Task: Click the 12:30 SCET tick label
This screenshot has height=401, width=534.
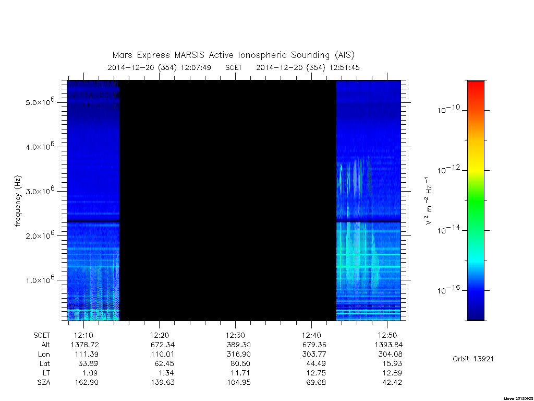Action: tap(235, 335)
